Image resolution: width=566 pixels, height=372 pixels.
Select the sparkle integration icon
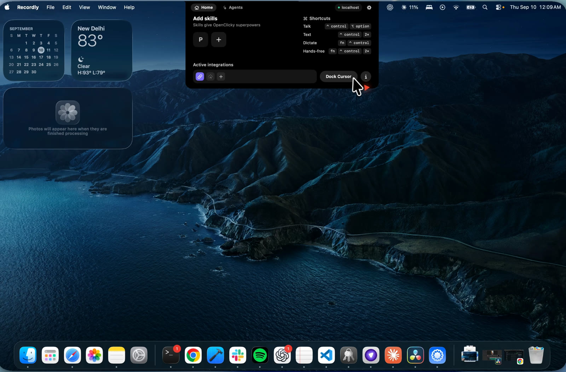click(x=210, y=77)
